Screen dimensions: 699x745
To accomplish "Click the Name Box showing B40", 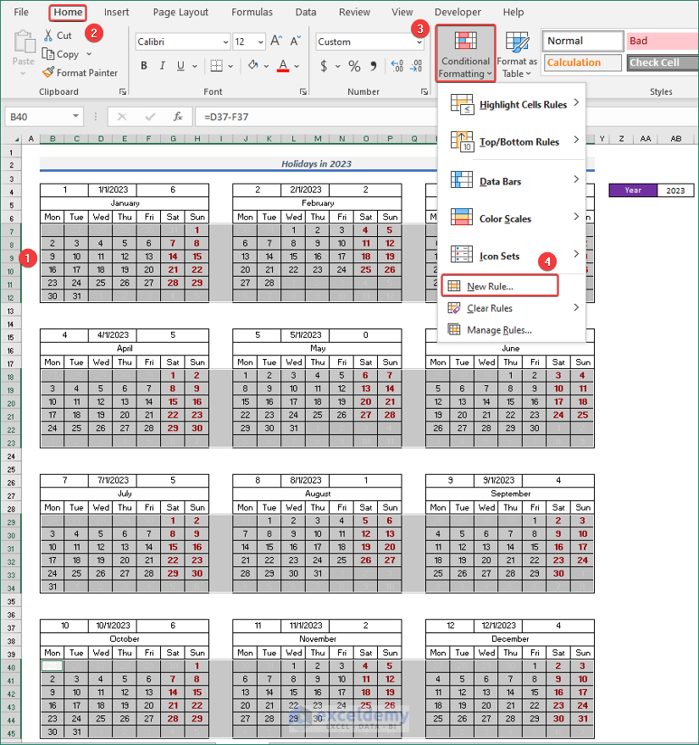I will coord(38,117).
